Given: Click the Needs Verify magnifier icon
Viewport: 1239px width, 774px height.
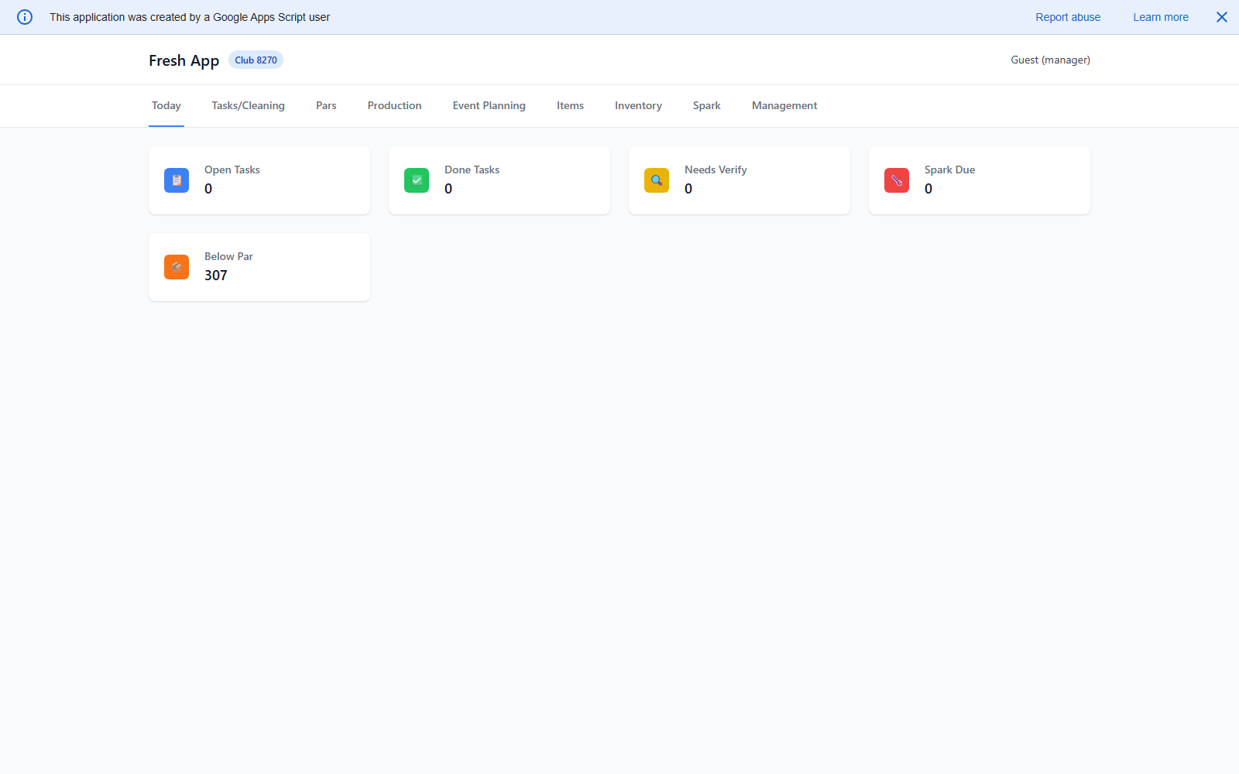Looking at the screenshot, I should coord(656,180).
